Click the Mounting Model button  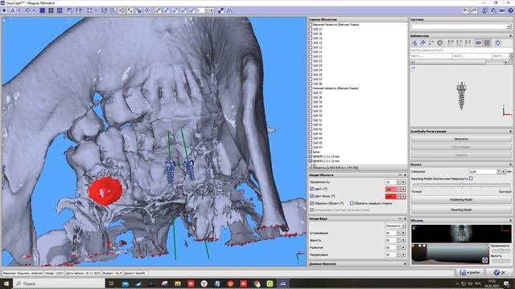pos(461,210)
